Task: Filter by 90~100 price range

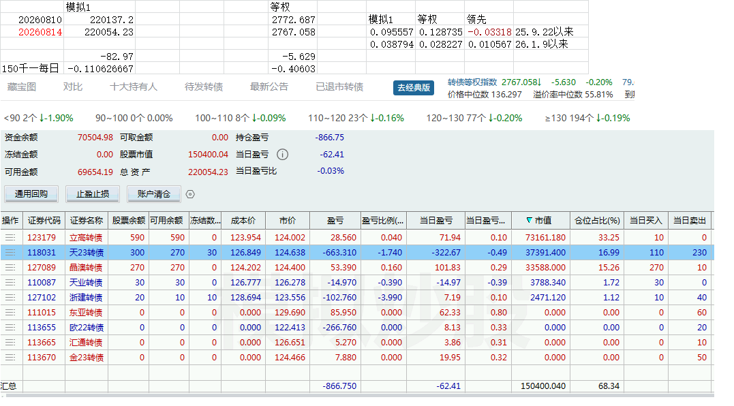Action: pyautogui.click(x=134, y=119)
